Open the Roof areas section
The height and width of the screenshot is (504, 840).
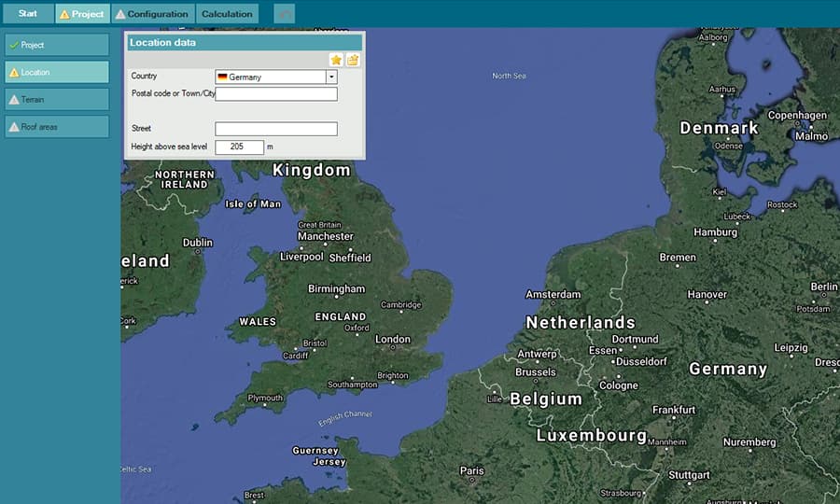(56, 127)
